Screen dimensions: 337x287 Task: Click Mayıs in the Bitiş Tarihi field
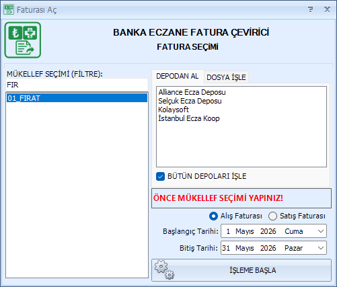[245, 248]
